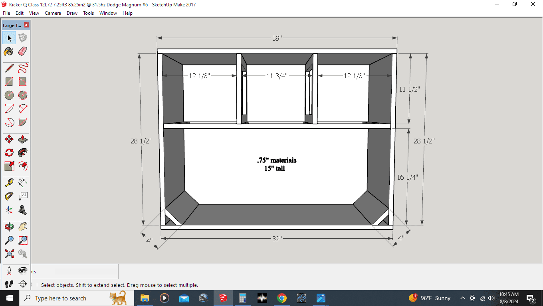The image size is (543, 306).
Task: Open the View menu
Action: coord(34,13)
